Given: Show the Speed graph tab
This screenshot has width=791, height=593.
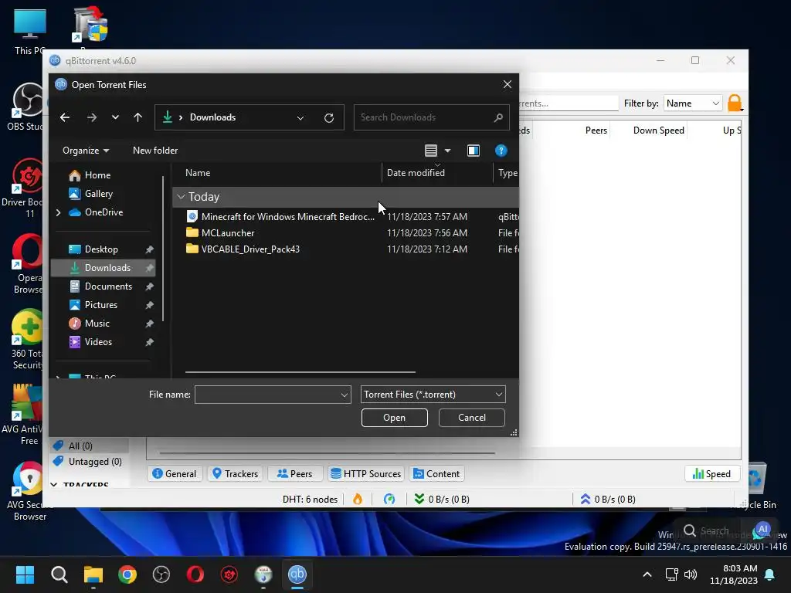Looking at the screenshot, I should click(x=711, y=474).
